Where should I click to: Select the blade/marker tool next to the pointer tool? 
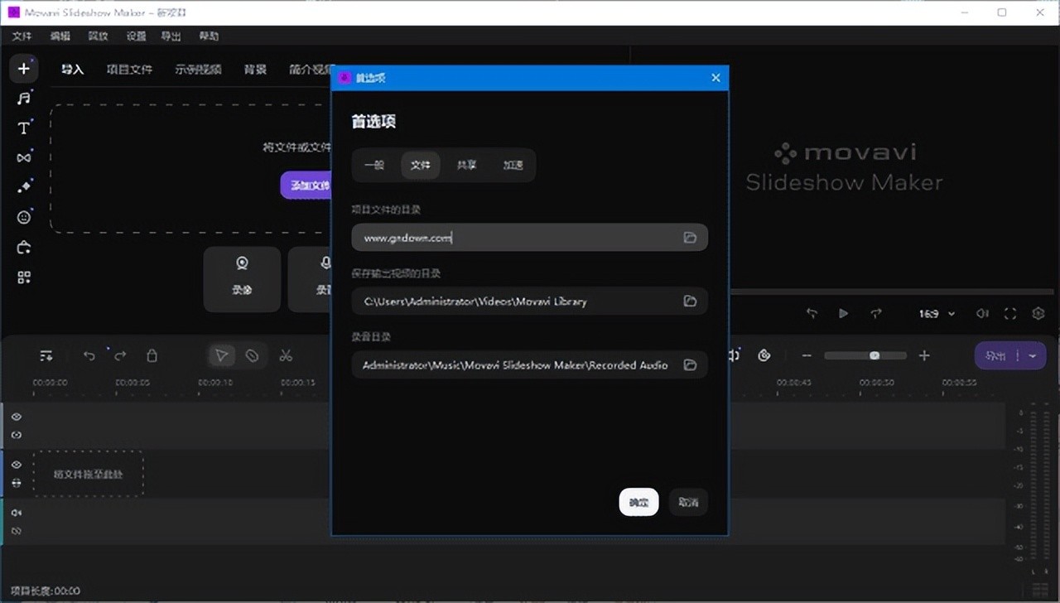point(252,356)
